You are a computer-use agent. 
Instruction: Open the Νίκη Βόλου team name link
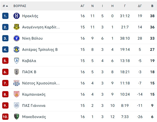(x=32, y=38)
